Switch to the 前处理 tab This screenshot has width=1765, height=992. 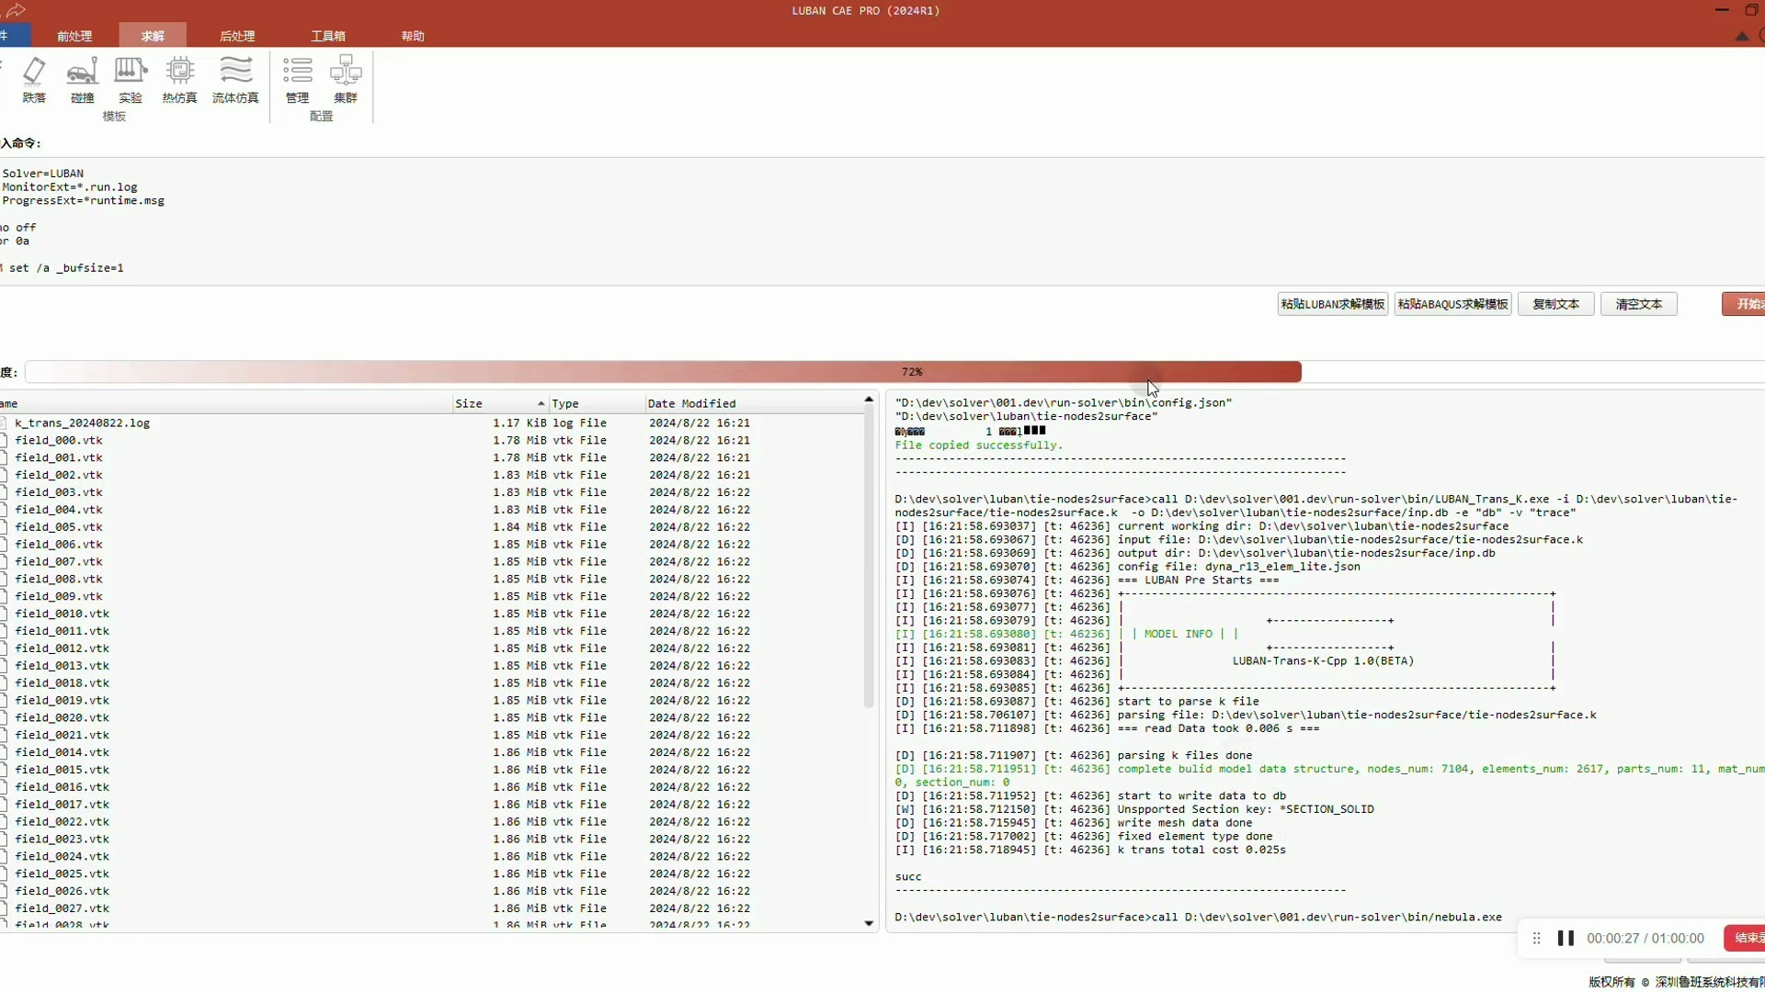click(74, 36)
